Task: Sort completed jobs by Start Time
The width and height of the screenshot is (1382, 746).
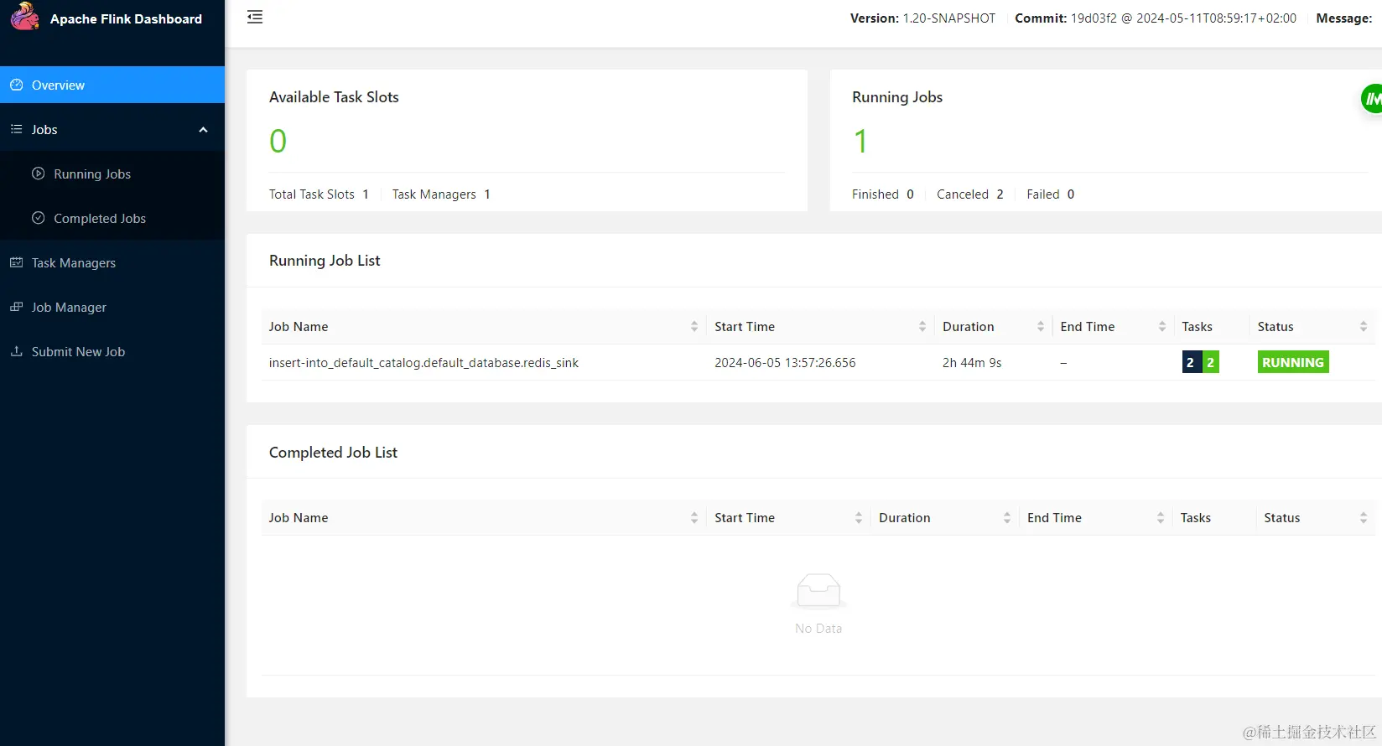Action: pos(858,518)
